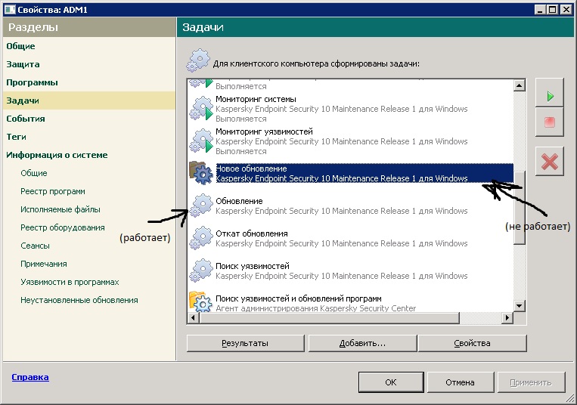Click the Отмена button

(460, 382)
